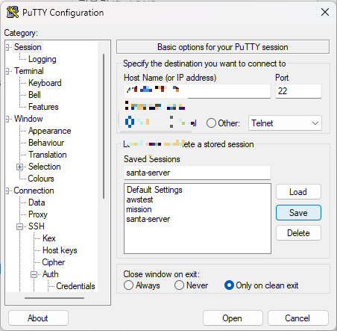Choose Only on clean exit option
Image resolution: width=337 pixels, height=331 pixels.
click(x=229, y=285)
